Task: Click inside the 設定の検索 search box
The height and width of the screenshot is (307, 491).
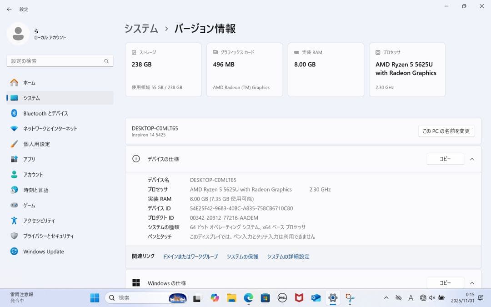Action: coord(59,61)
